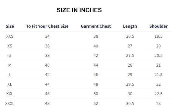Select the S size label
171x111 pixels.
point(10,55)
